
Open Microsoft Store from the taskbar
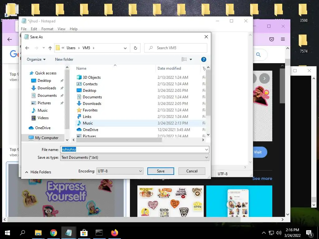click(84, 232)
